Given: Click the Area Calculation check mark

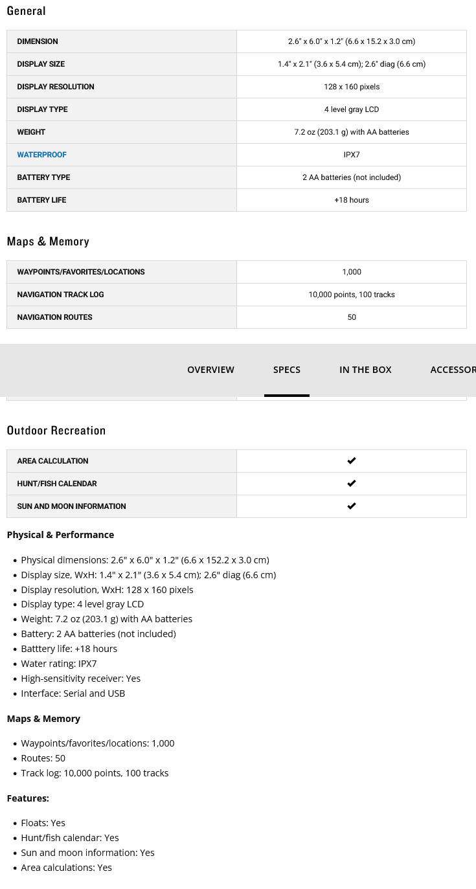Looking at the screenshot, I should click(352, 461).
